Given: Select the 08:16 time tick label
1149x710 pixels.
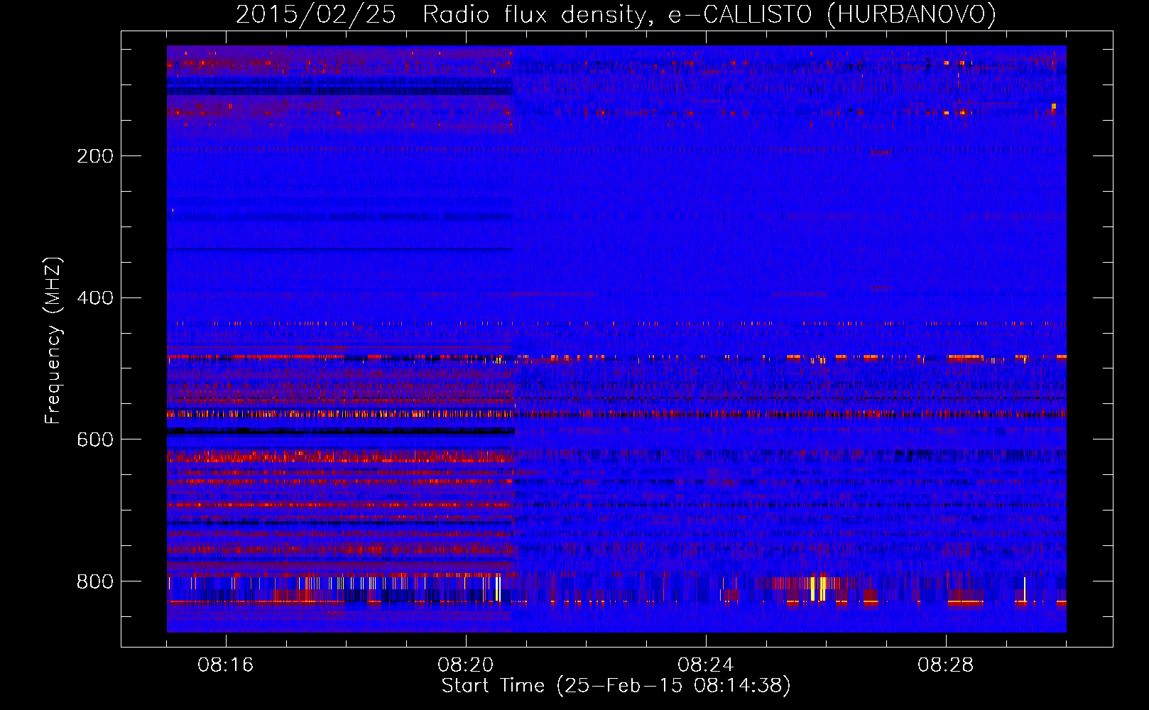Looking at the screenshot, I should (x=226, y=665).
